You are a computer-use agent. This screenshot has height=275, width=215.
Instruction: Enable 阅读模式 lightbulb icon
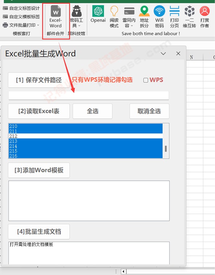114,17
